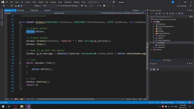Switch to the Editor.cpp tab
This screenshot has height=109, width=194.
21,10
